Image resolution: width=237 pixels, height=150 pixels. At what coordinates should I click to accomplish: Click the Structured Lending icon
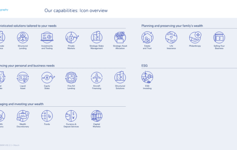23,37
